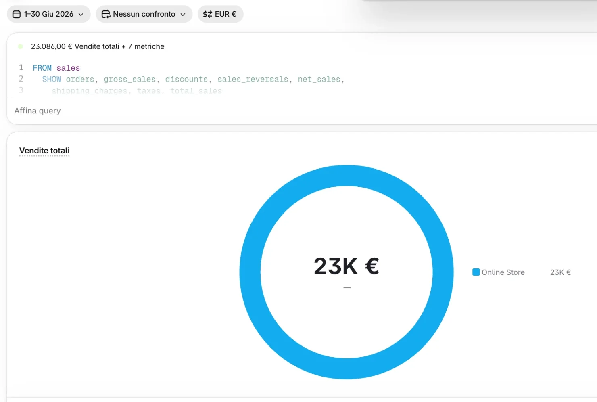Click the currency exchange icon

[x=207, y=14]
